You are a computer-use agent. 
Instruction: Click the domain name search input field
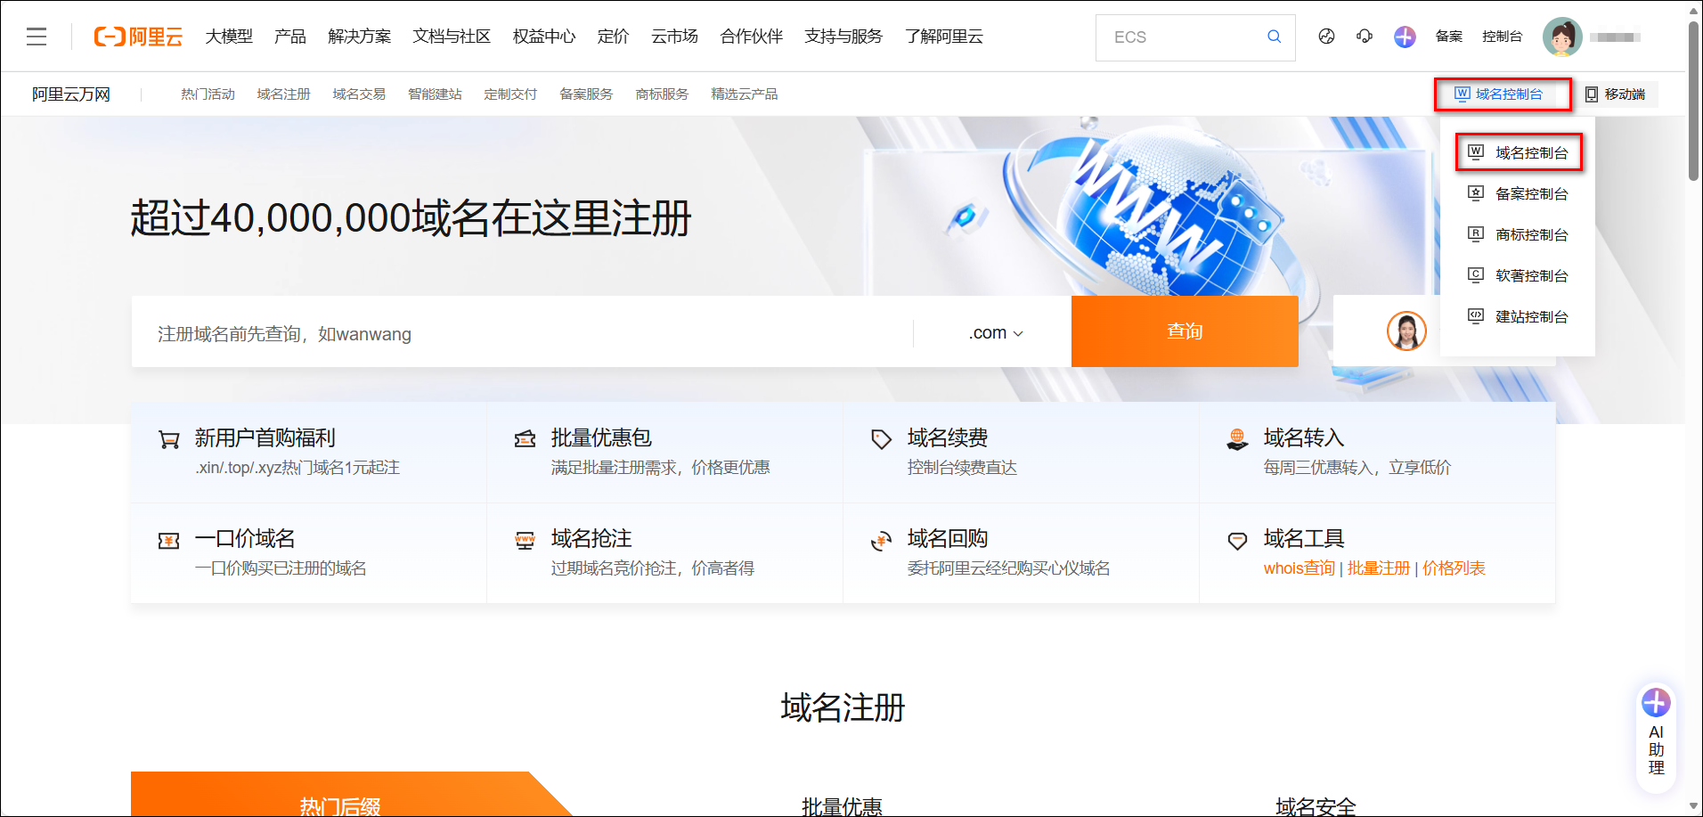(521, 333)
